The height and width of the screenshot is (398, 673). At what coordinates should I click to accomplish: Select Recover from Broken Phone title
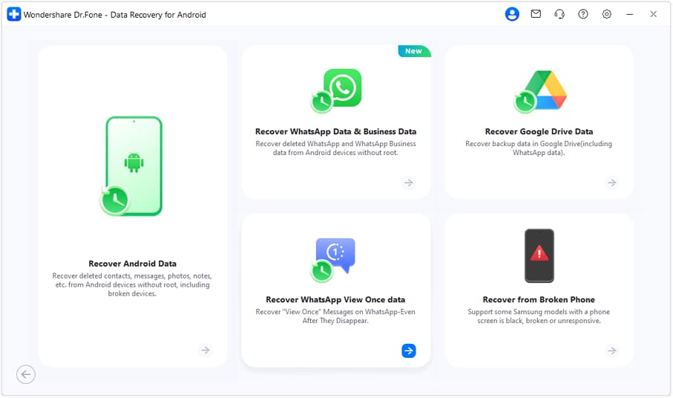(539, 299)
